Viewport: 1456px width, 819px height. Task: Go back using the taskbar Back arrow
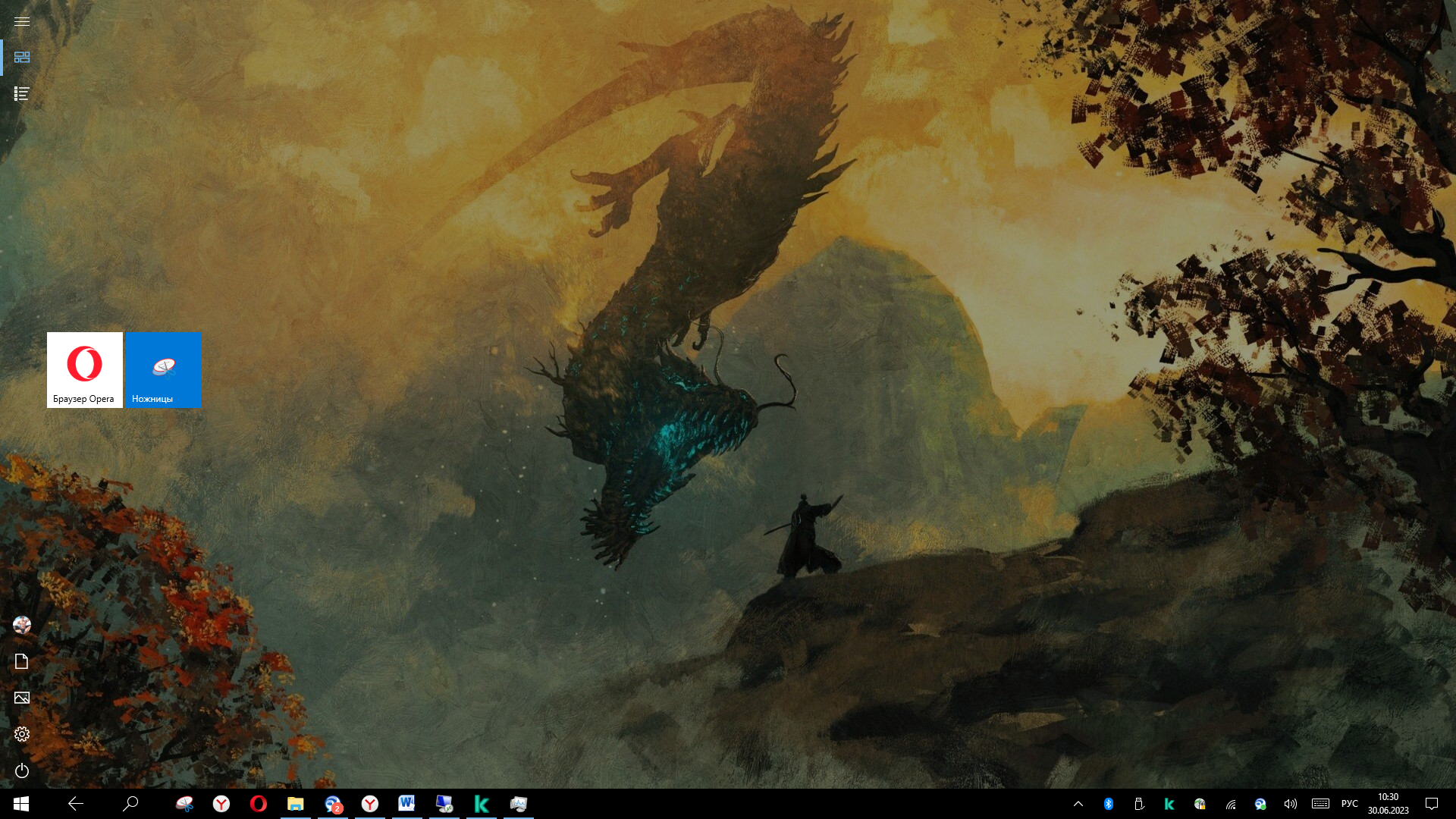coord(76,804)
